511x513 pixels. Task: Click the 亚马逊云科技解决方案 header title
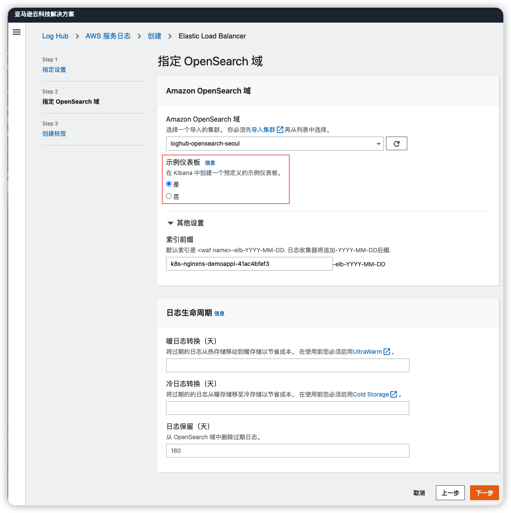(x=44, y=14)
